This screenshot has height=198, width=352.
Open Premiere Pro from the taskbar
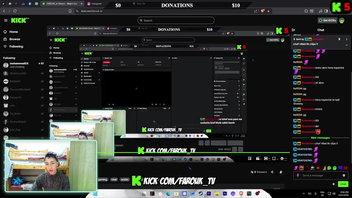pos(208,194)
